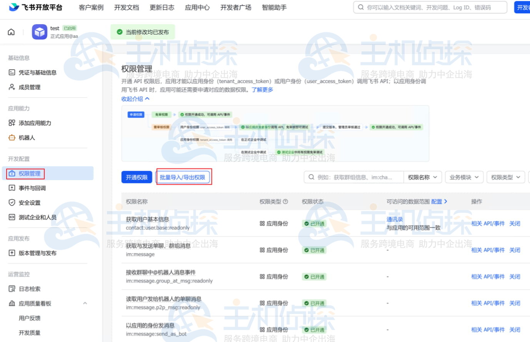
Task: Click the help icon beside 权限类型 header
Action: [x=285, y=201]
